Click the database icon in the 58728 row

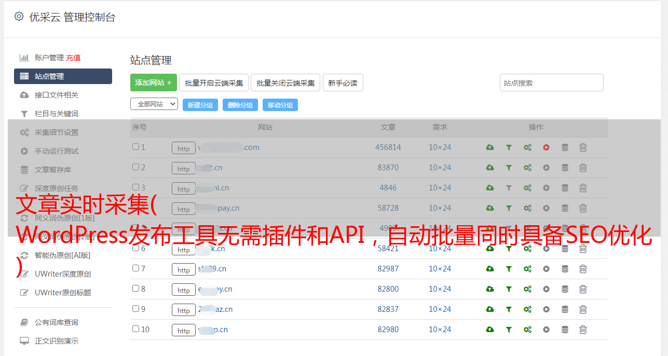565,208
